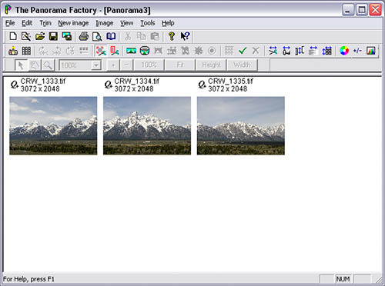Click the New document icon
Image resolution: width=385 pixels, height=286 pixels.
[13, 36]
